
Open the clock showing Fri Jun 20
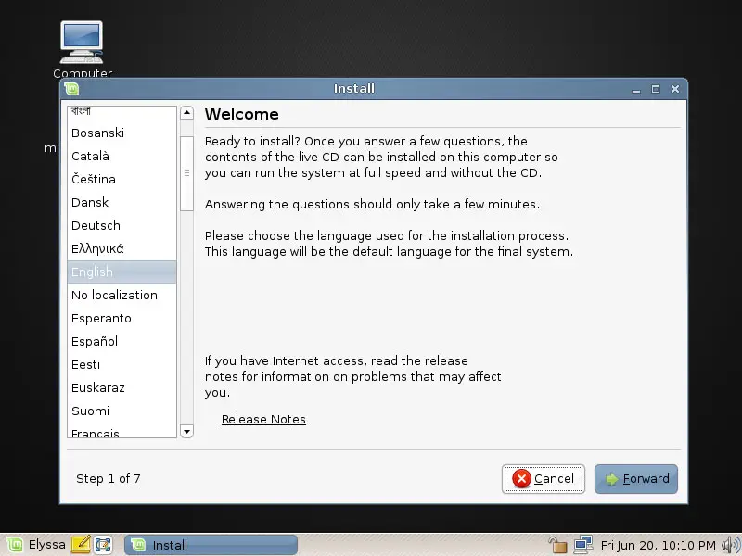(658, 545)
